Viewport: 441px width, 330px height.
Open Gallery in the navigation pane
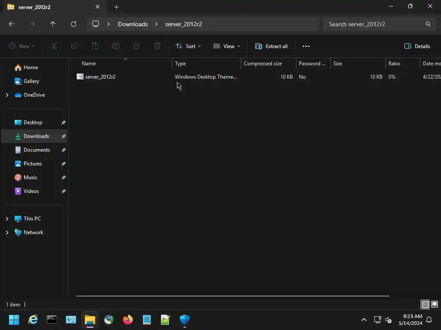click(31, 81)
